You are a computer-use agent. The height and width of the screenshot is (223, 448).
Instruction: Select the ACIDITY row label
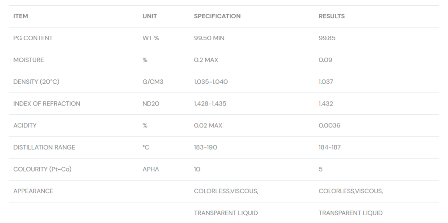click(x=25, y=125)
